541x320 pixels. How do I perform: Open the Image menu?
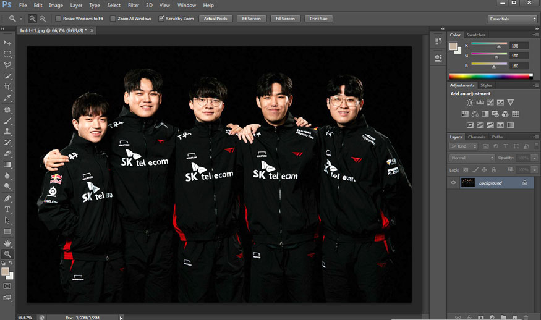[x=56, y=5]
